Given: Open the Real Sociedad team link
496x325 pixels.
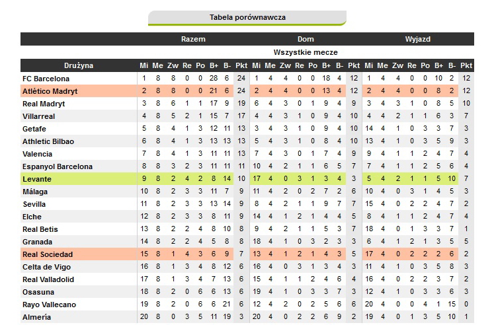Looking at the screenshot, I should (x=48, y=254).
